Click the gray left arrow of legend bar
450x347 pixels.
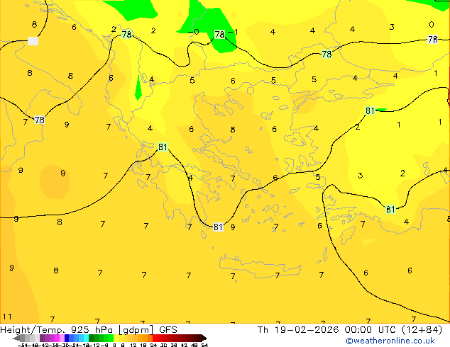[16, 338]
